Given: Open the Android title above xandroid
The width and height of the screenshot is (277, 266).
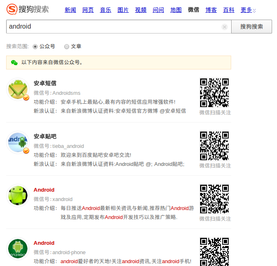Looking at the screenshot, I should (44, 190).
